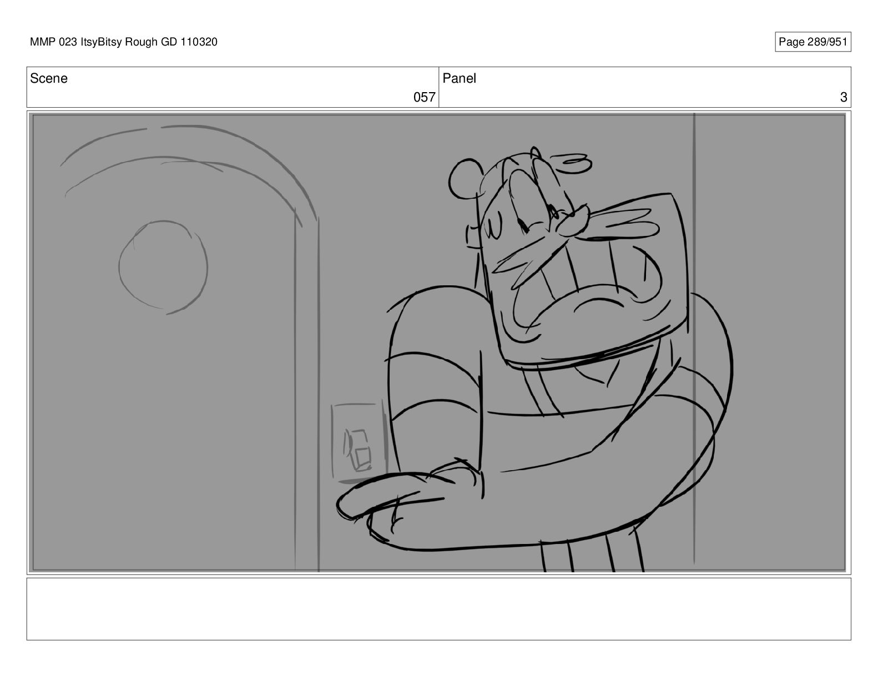The width and height of the screenshot is (878, 680).
Task: Click the empty notes box below the panel
Action: (438, 609)
